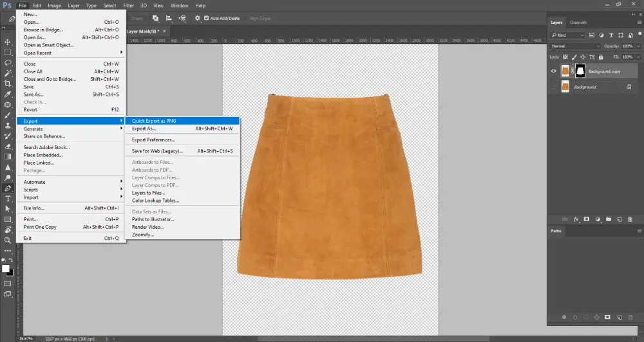Add layer mask in Layers panel
This screenshot has height=342, width=644.
(x=587, y=219)
